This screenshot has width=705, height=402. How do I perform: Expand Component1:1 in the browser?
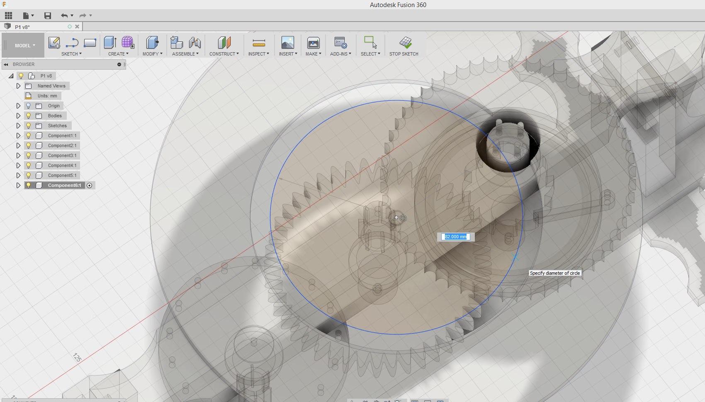point(18,136)
